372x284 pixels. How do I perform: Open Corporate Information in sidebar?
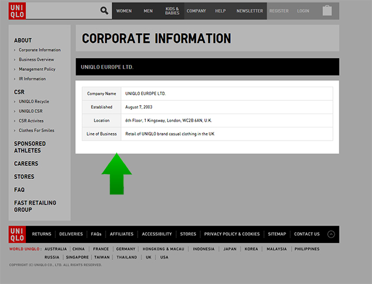(40, 50)
